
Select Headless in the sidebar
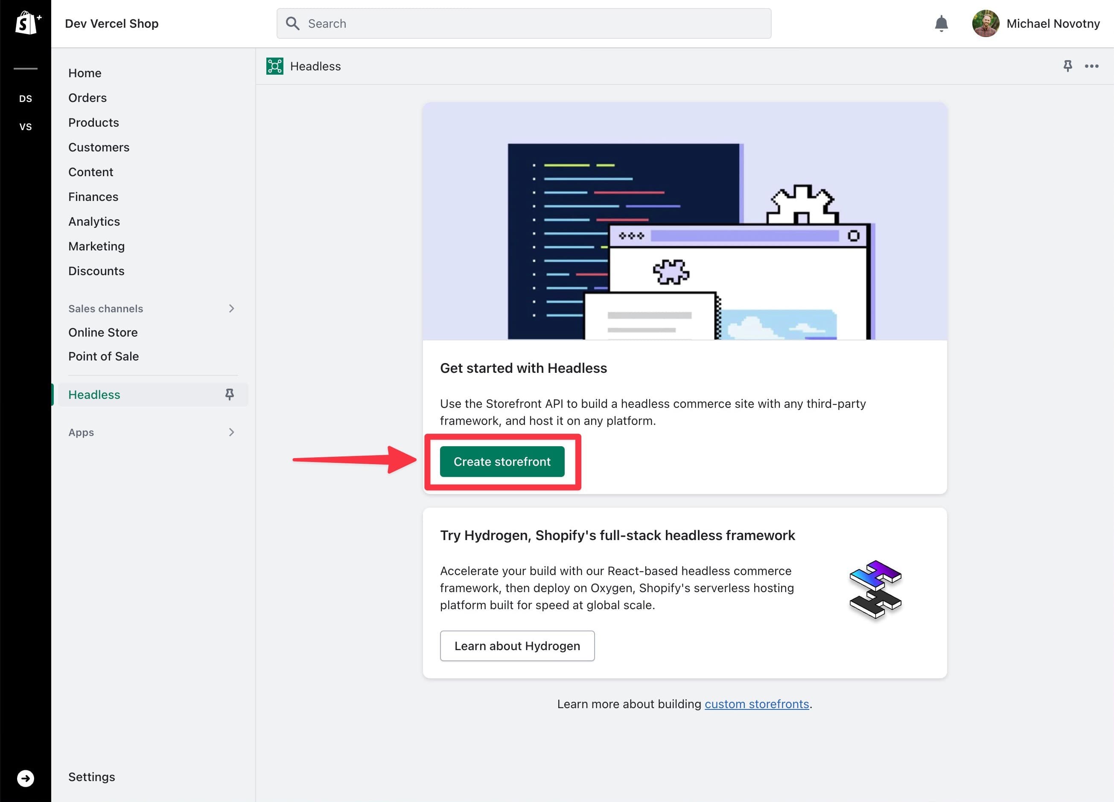pos(153,395)
